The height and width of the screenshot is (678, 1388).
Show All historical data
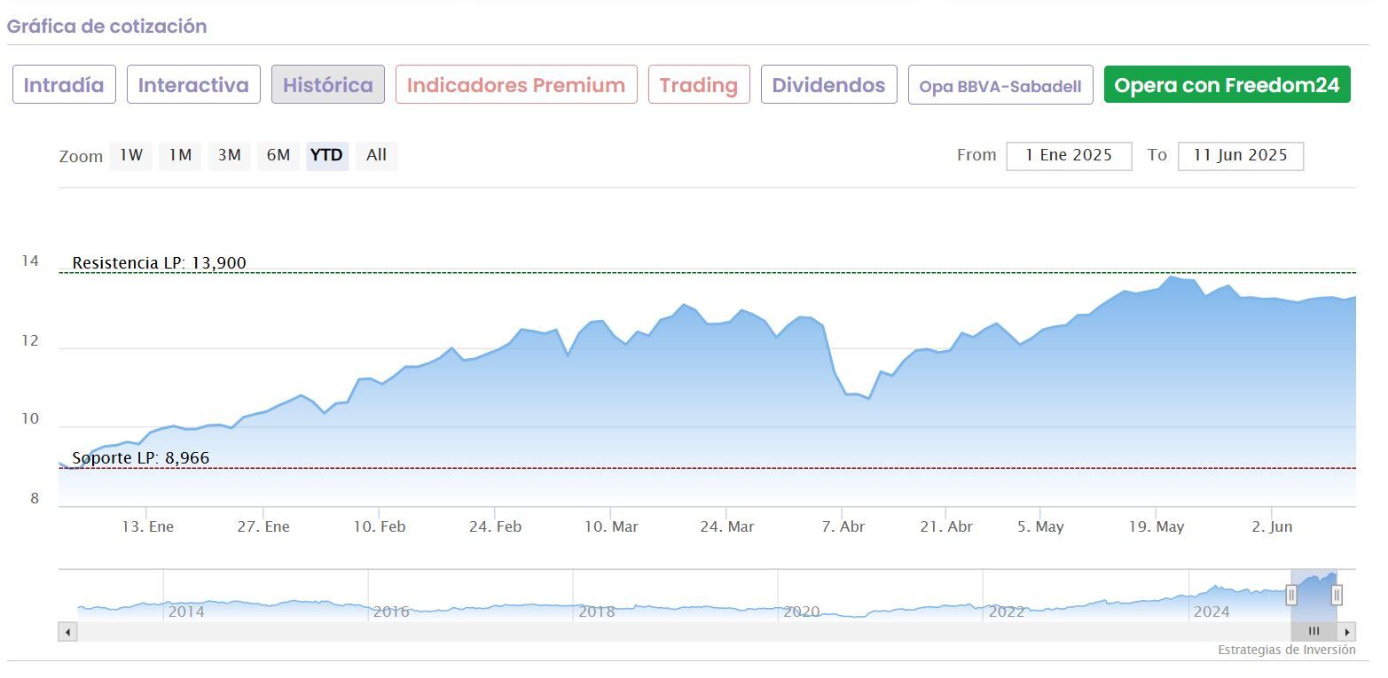click(376, 155)
